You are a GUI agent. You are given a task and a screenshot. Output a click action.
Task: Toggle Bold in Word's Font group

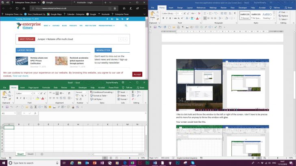tap(163, 18)
